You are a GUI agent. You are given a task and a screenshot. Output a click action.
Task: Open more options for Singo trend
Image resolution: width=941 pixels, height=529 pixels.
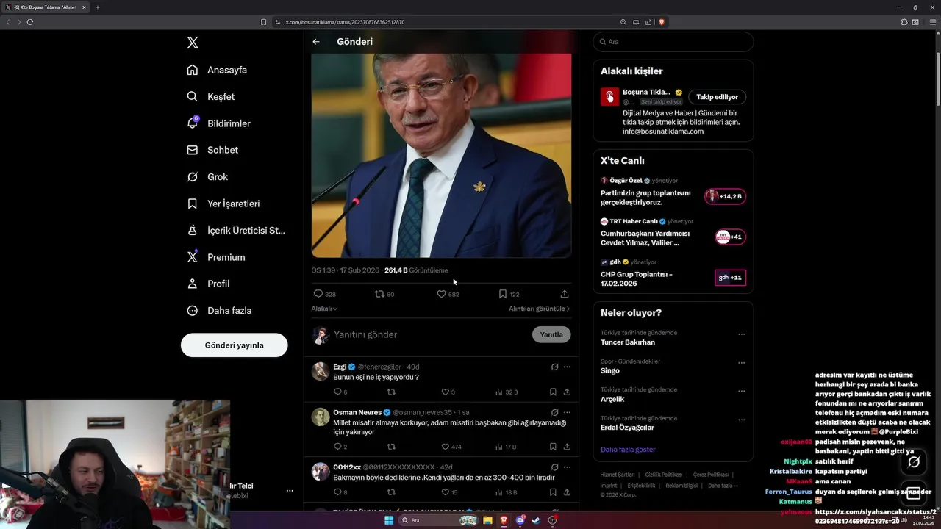741,363
